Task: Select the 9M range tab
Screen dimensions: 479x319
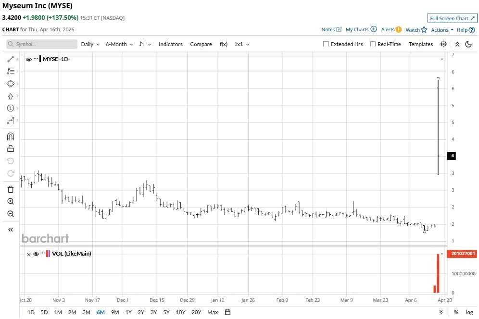Action: click(x=115, y=312)
